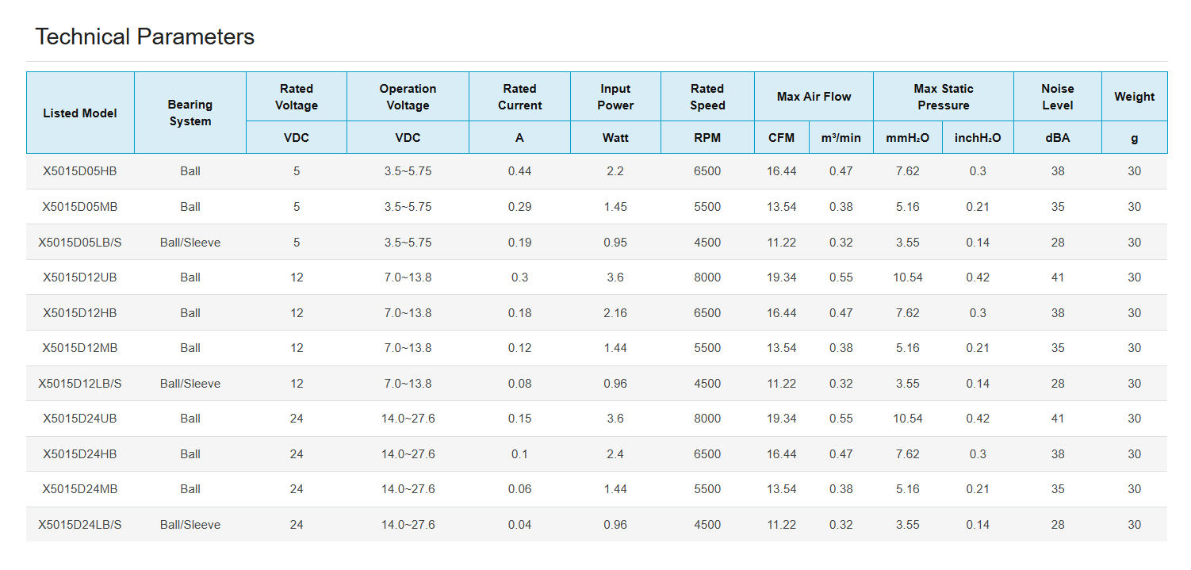This screenshot has height=570, width=1191.
Task: Click the Max Air Flow header
Action: [814, 97]
